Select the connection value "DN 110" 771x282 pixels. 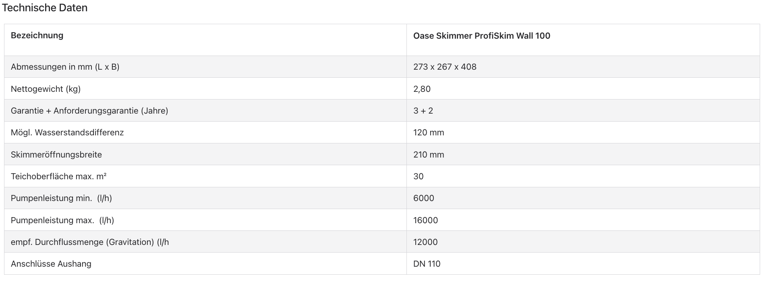427,264
